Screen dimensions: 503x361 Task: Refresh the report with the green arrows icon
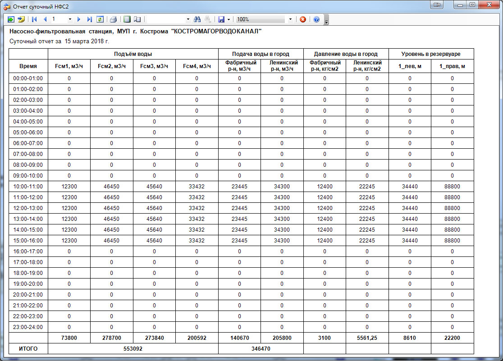click(100, 19)
